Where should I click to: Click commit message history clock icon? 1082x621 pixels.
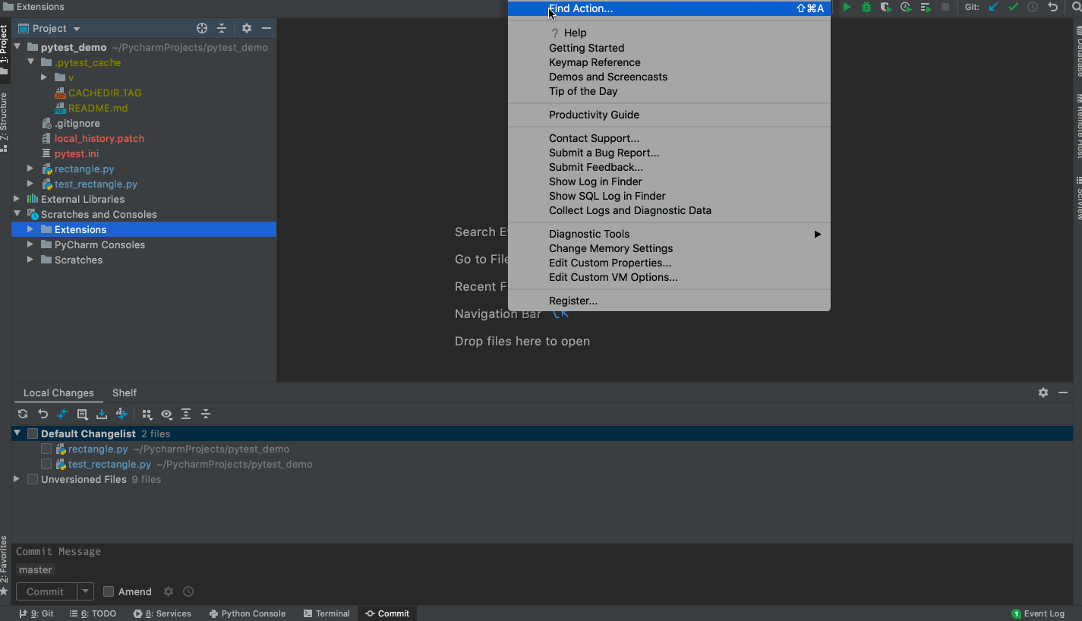click(x=188, y=591)
